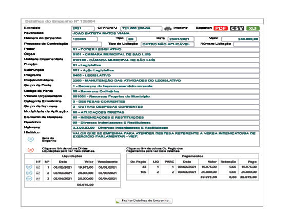Open details icon for liquidação 1
The height and width of the screenshot is (218, 291).
coord(29,167)
